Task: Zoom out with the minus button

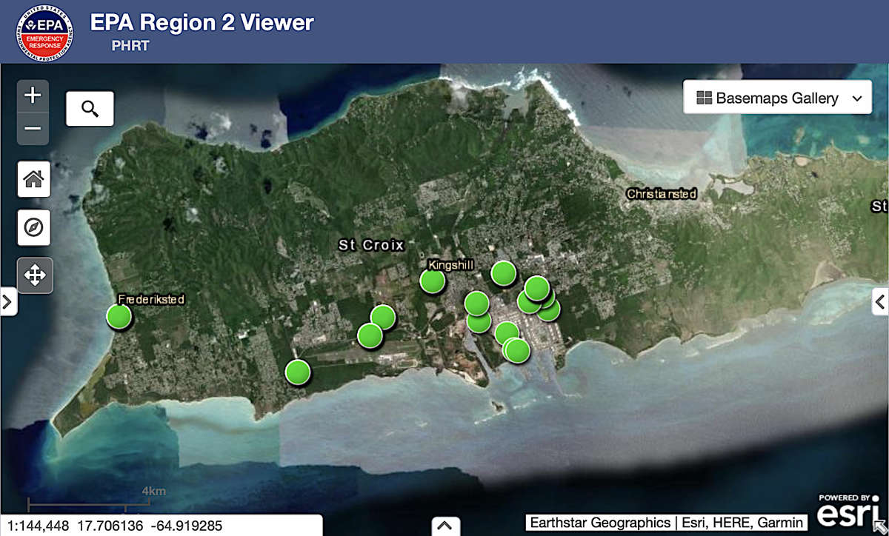Action: [33, 129]
